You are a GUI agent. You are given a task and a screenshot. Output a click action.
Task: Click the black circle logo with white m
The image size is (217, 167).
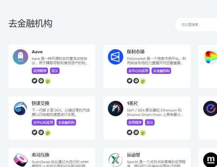point(210,160)
